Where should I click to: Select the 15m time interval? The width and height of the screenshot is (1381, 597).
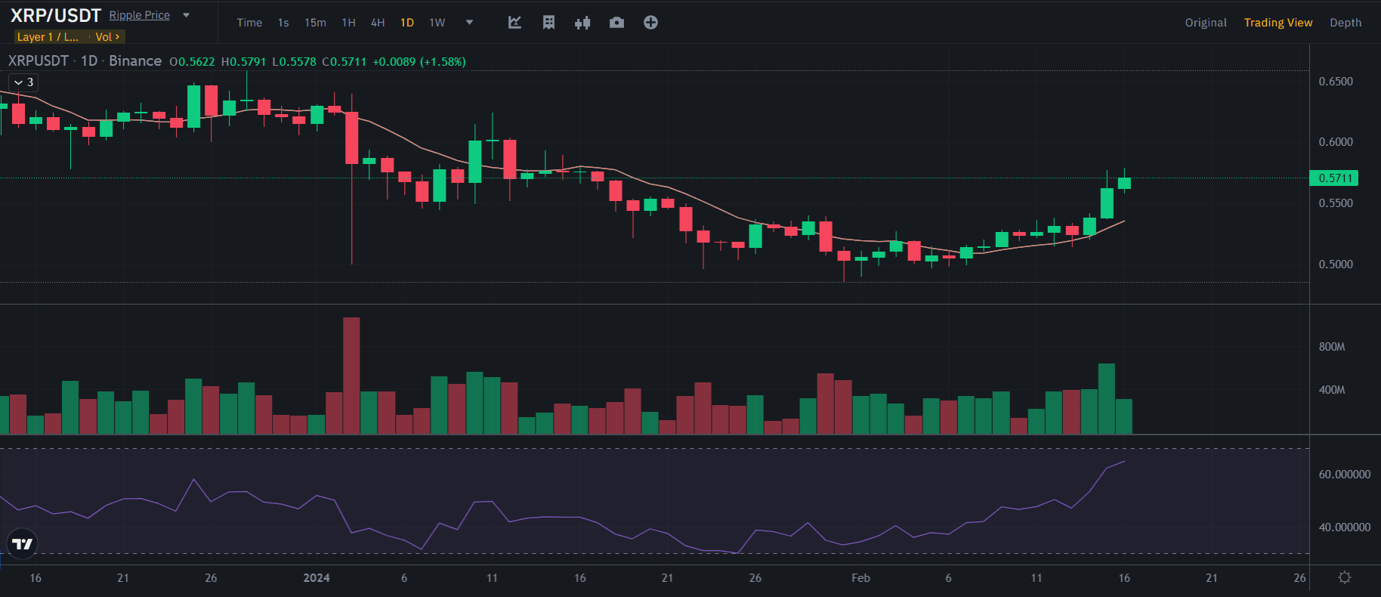coord(315,23)
